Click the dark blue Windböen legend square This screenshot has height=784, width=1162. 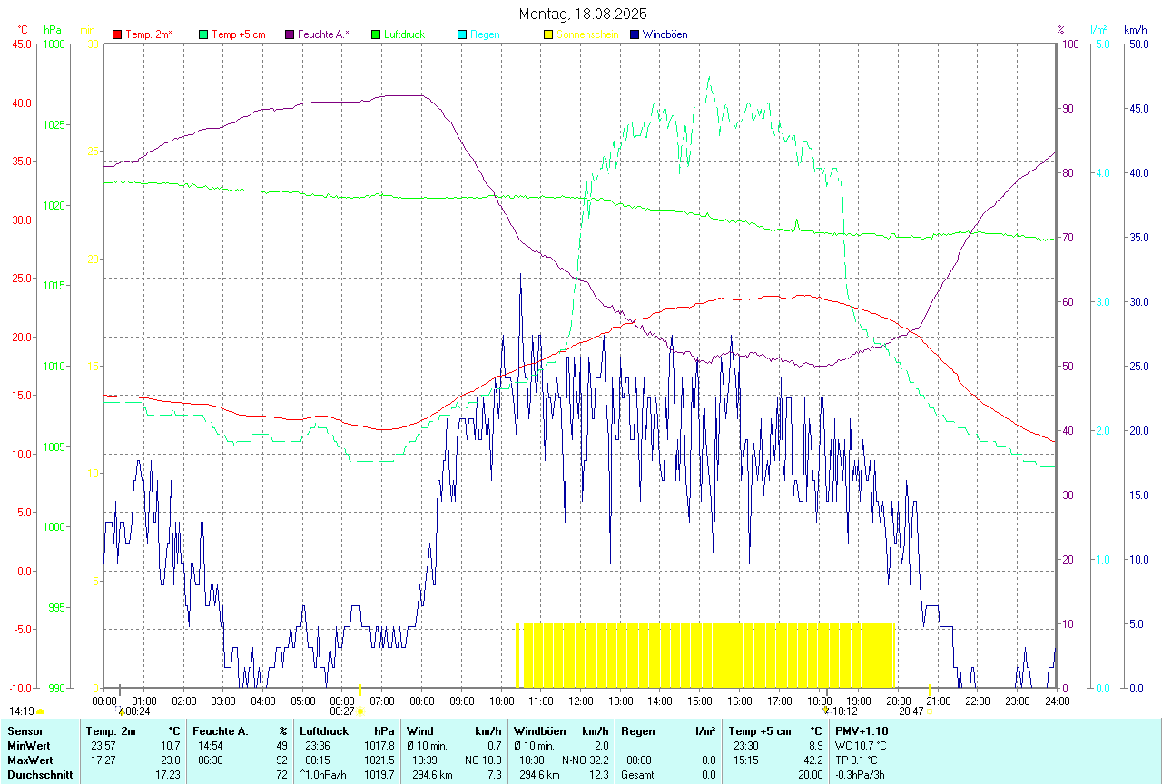(x=635, y=34)
